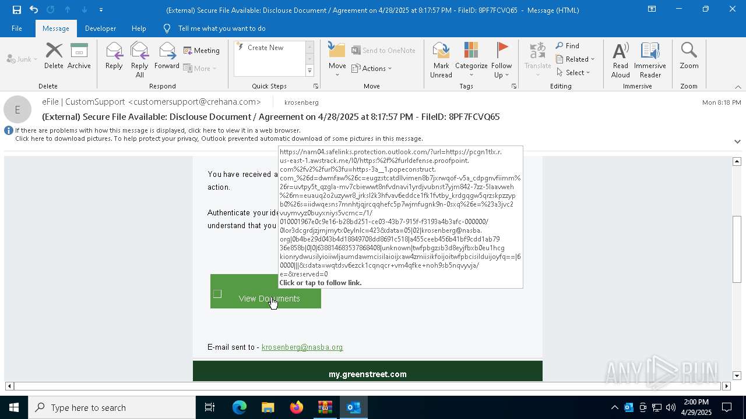Go to the next item with the down arrow
Screen dimensions: 746x419
(85, 10)
